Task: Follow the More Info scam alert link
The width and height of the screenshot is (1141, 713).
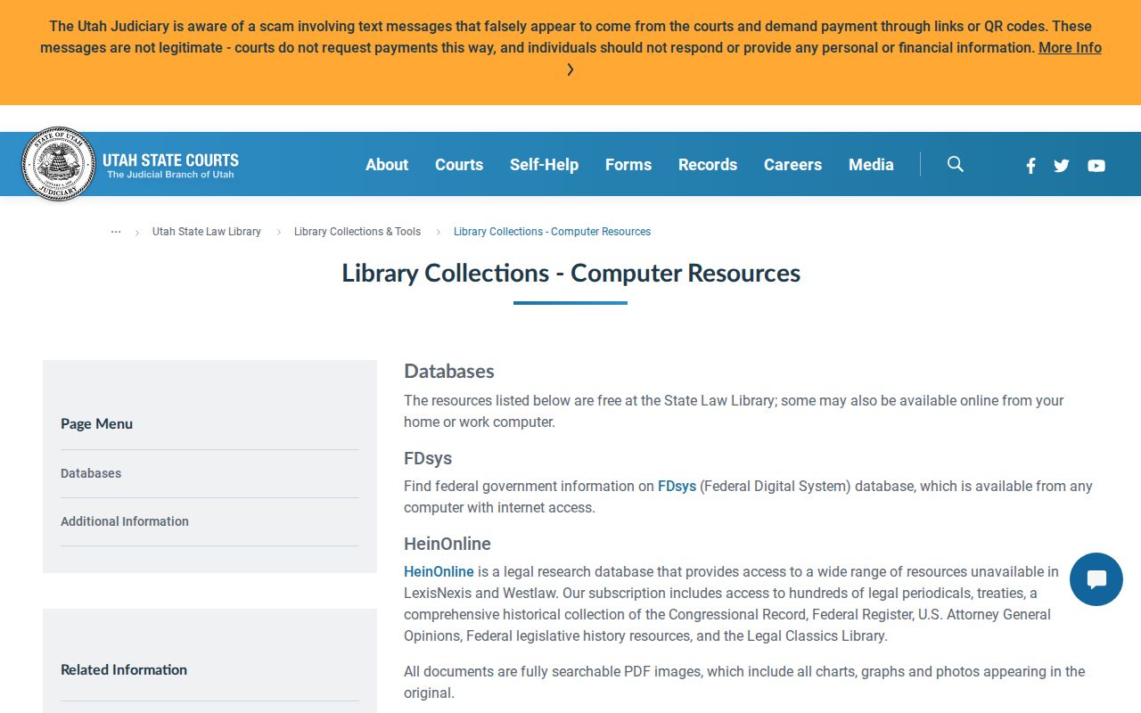Action: [x=1070, y=48]
